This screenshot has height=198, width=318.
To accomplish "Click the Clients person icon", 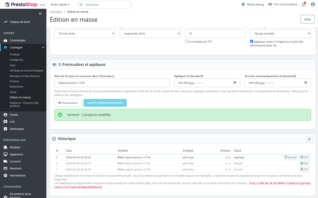I will [x=6, y=115].
